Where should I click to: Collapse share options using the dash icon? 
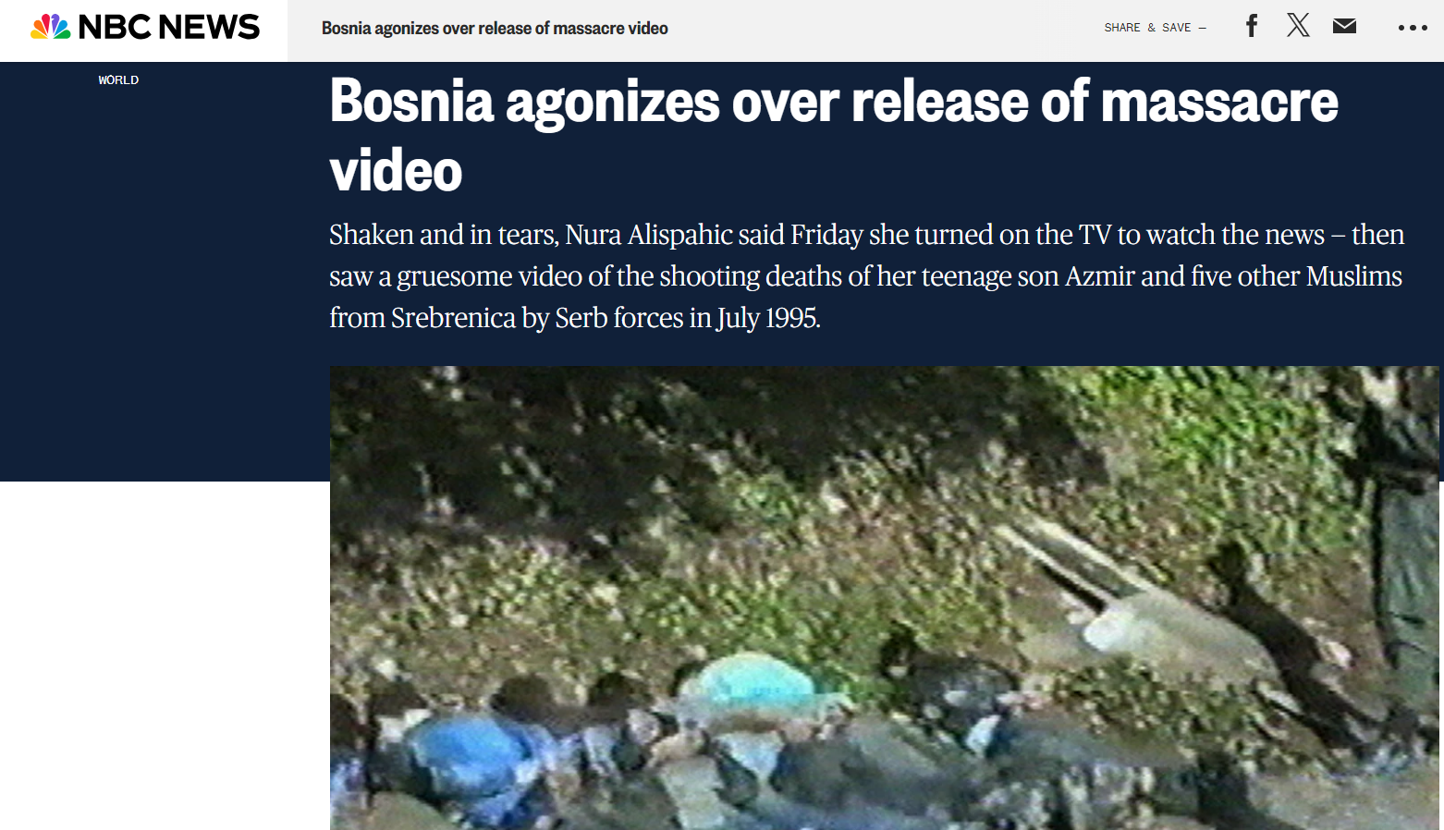pyautogui.click(x=1202, y=28)
